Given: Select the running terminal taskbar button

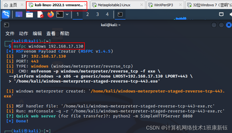Looking at the screenshot, I should (120, 15).
